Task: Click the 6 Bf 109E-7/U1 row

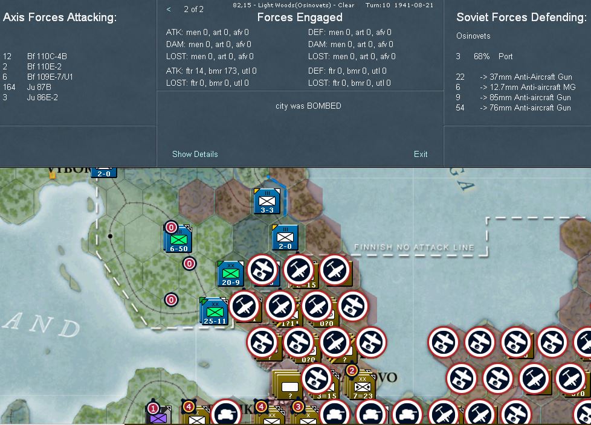Action: click(x=37, y=77)
